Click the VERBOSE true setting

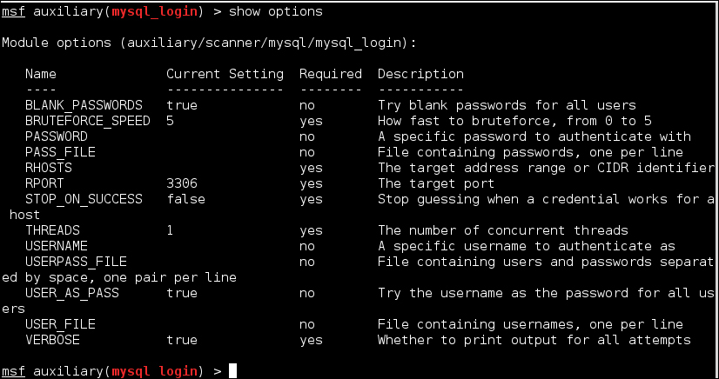(x=182, y=340)
